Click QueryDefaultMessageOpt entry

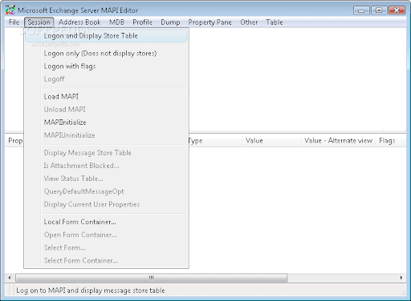107,191
